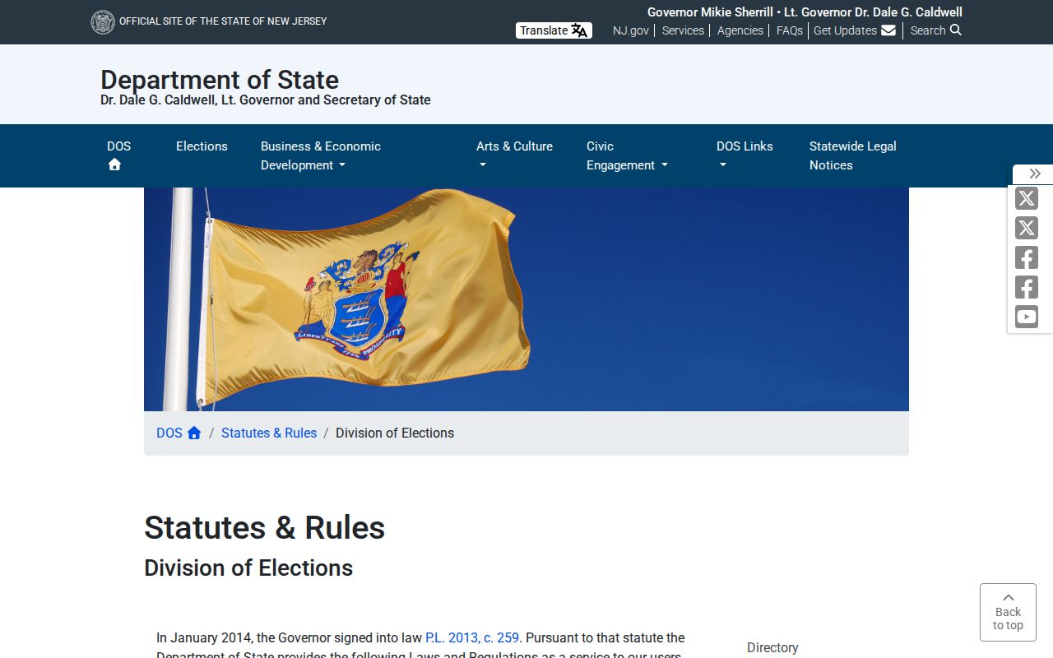Click the Division of Elections breadcrumb text
1053x658 pixels.
coord(395,433)
